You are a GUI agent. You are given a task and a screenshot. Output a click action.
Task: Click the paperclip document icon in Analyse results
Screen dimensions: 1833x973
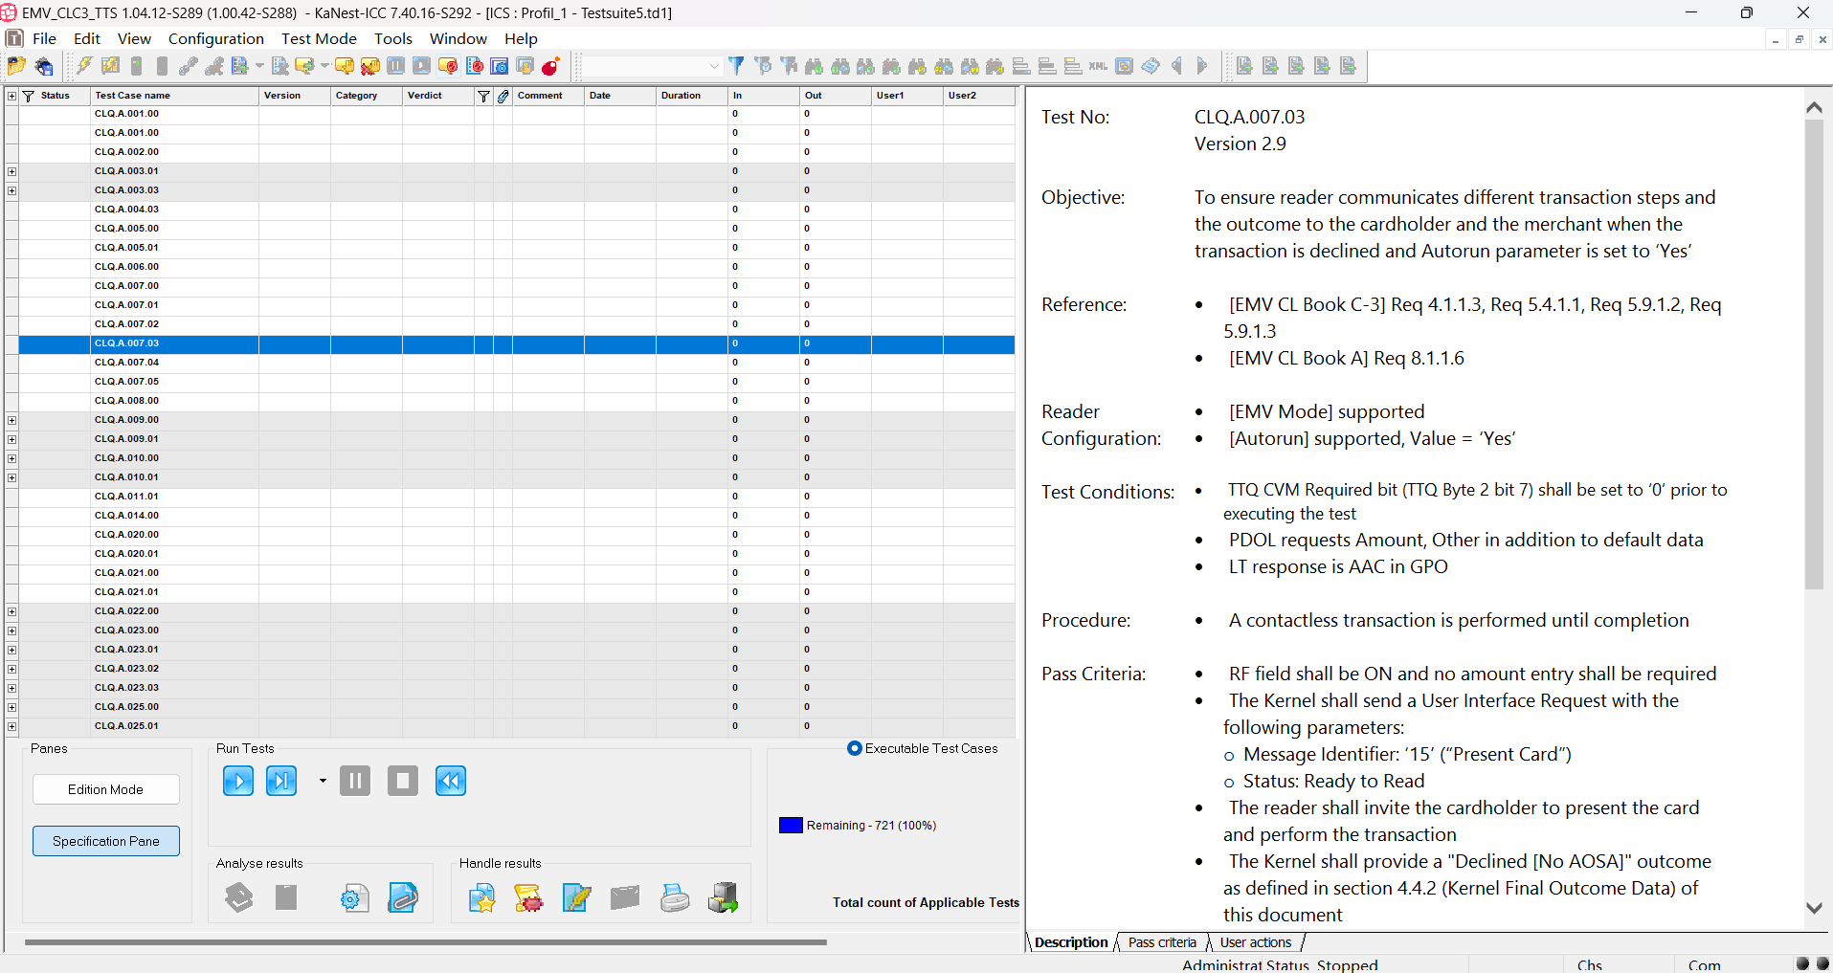pos(403,897)
